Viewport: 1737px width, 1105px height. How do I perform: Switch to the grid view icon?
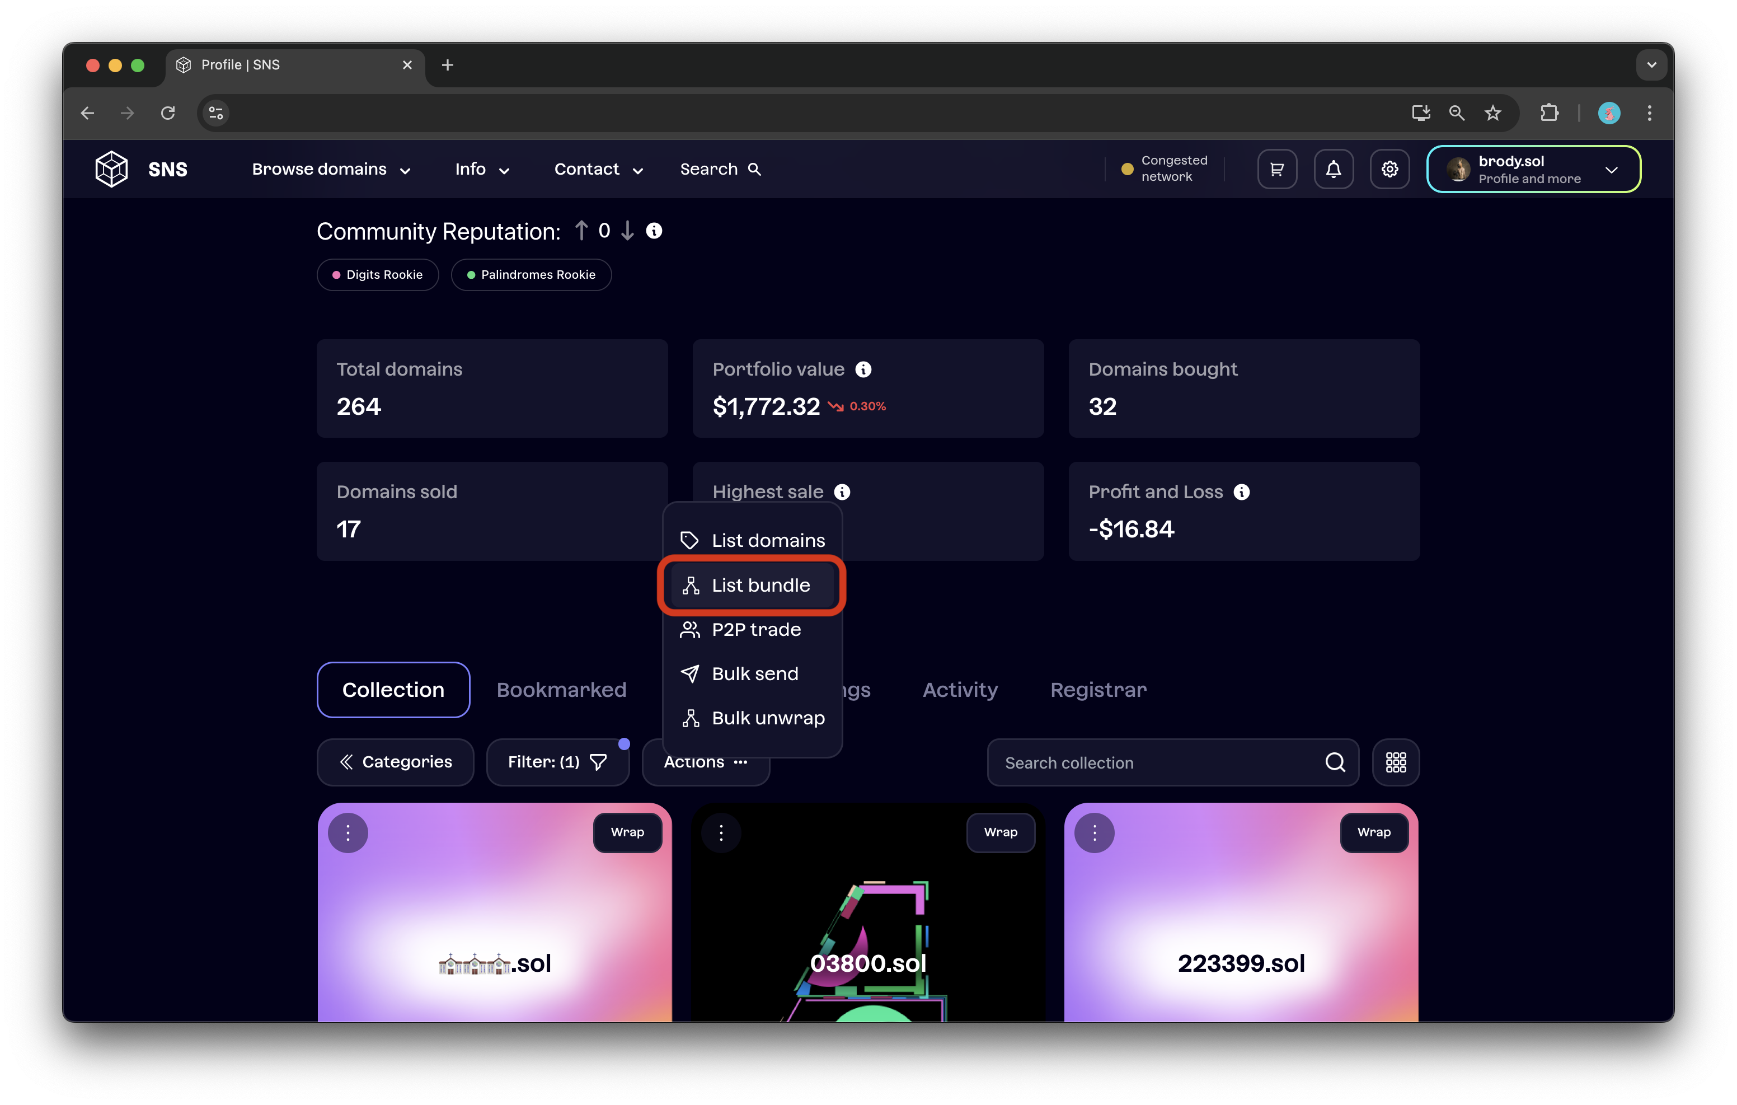tap(1395, 762)
